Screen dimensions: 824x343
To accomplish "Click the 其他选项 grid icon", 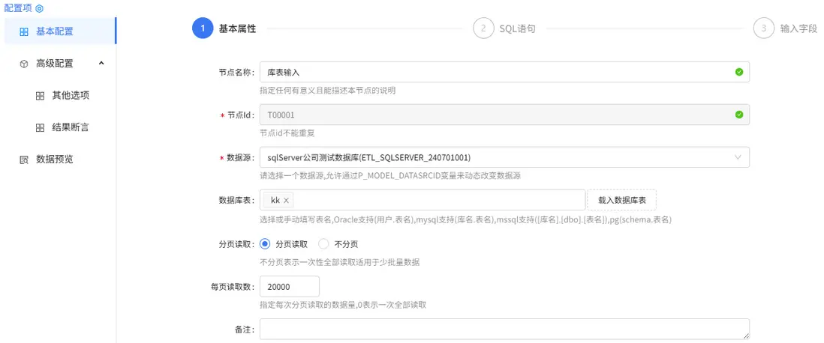I will pos(40,96).
